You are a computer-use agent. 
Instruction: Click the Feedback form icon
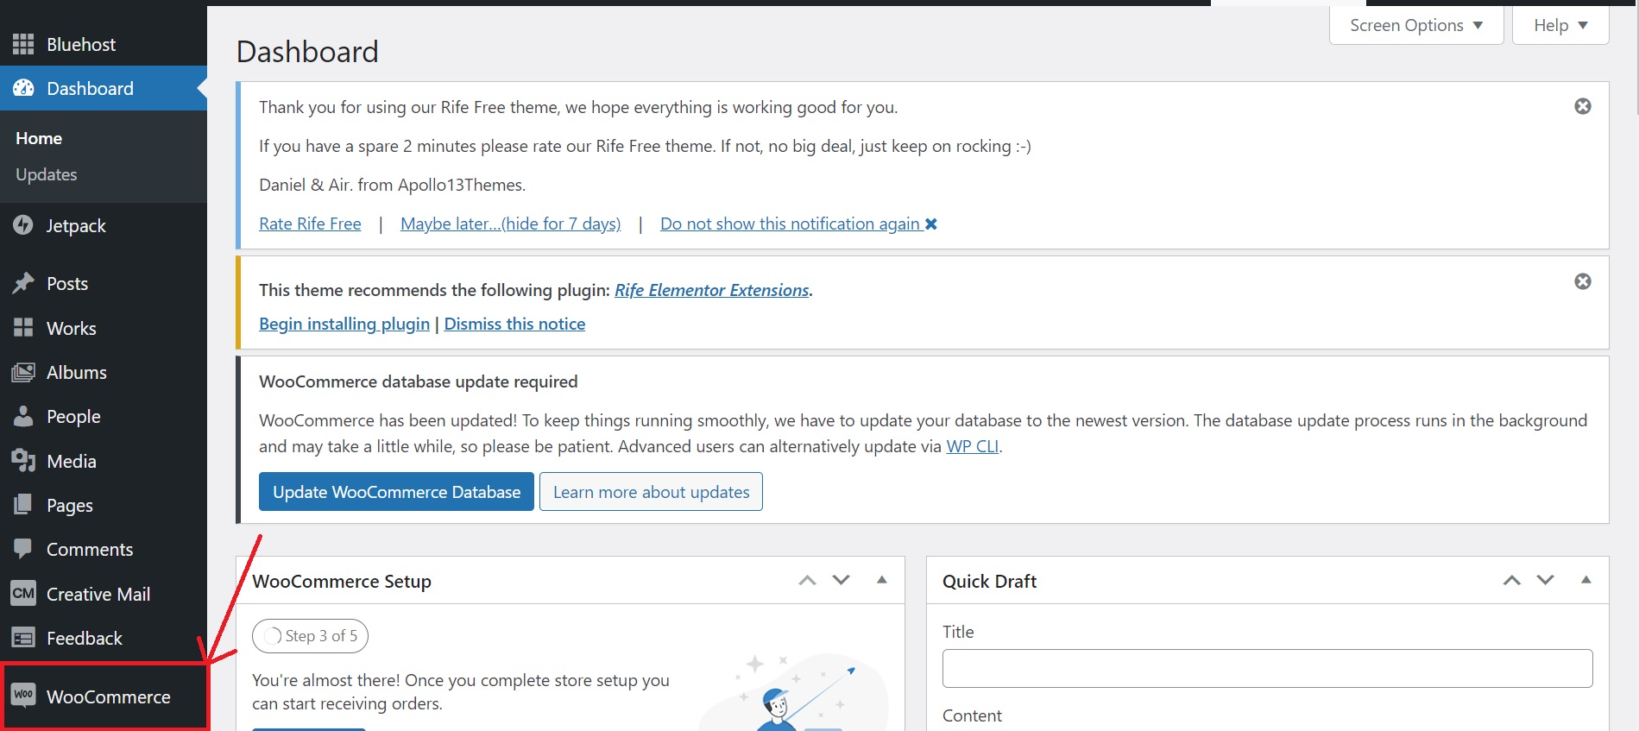click(23, 639)
